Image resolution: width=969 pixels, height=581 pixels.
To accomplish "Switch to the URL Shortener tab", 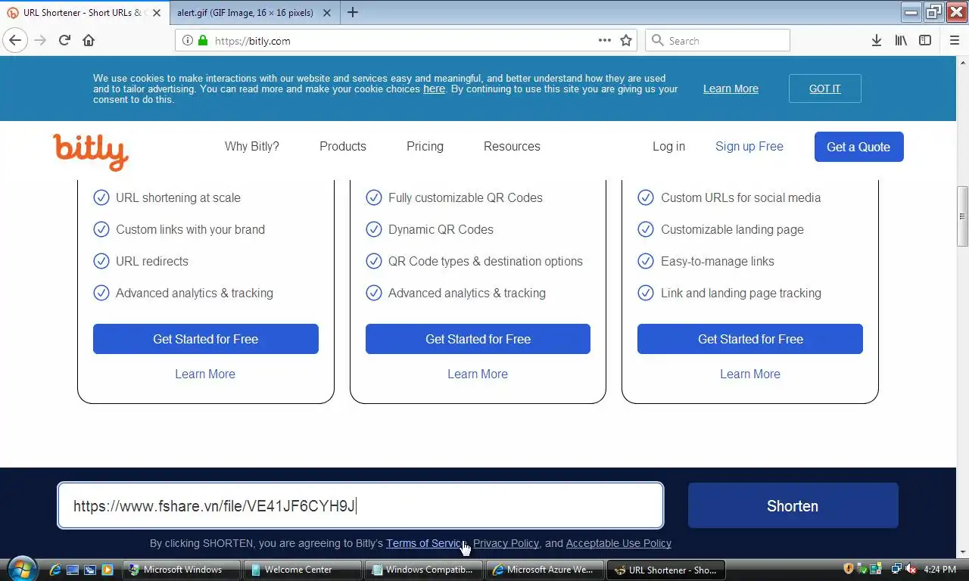I will coord(83,13).
